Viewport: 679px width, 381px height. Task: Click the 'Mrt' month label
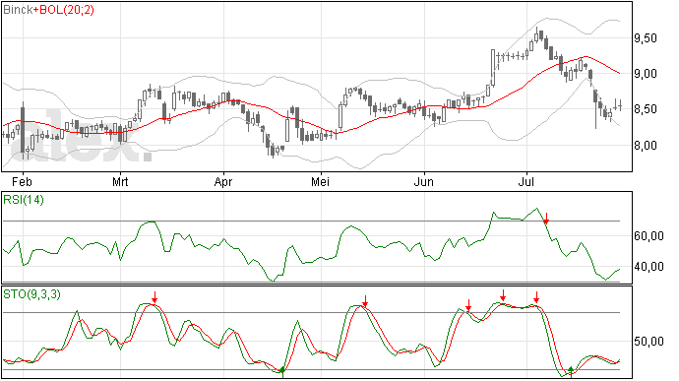click(120, 181)
